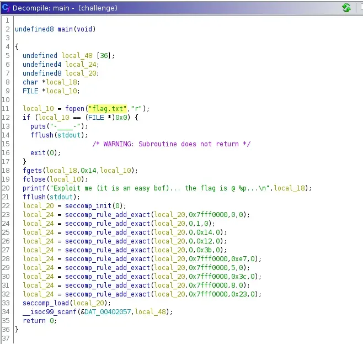Click the puts function call
The height and width of the screenshot is (344, 363).
point(38,126)
